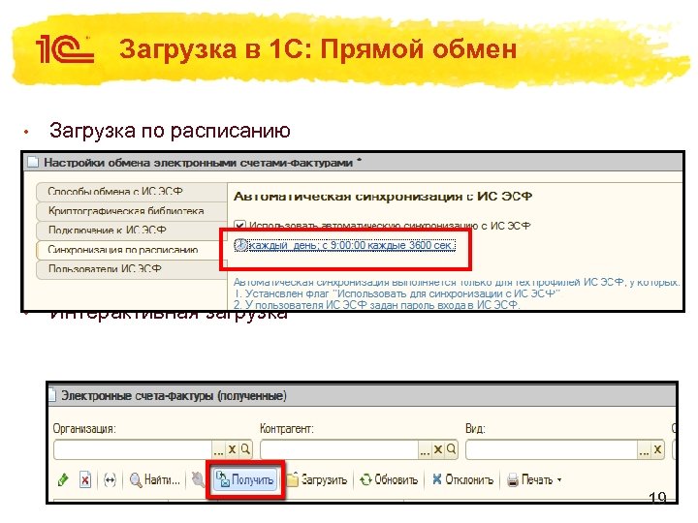Image resolution: width=698 pixels, height=523 pixels.
Task: Open the Контрагент selection list with the ... button
Action: click(x=425, y=450)
